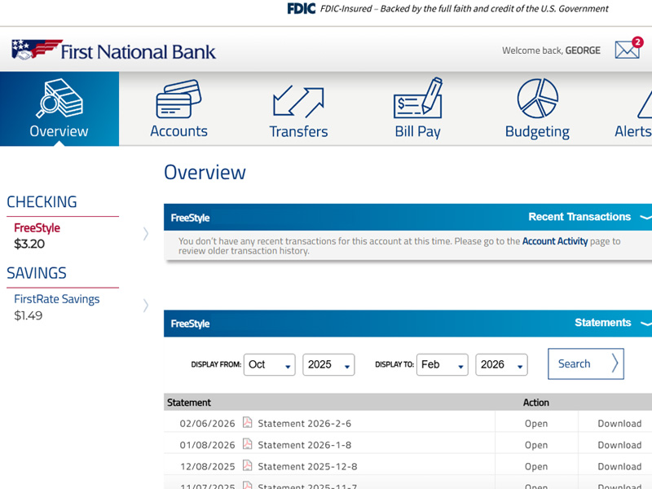The width and height of the screenshot is (652, 489).
Task: Collapse the Statements panel chevron
Action: point(645,324)
